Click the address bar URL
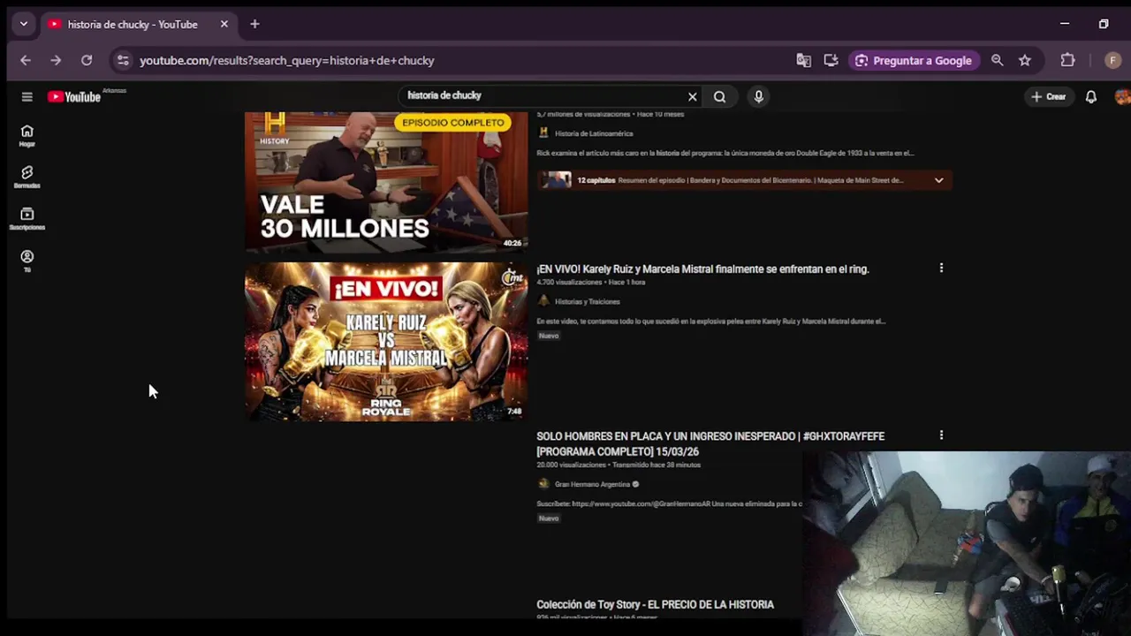 coord(287,60)
